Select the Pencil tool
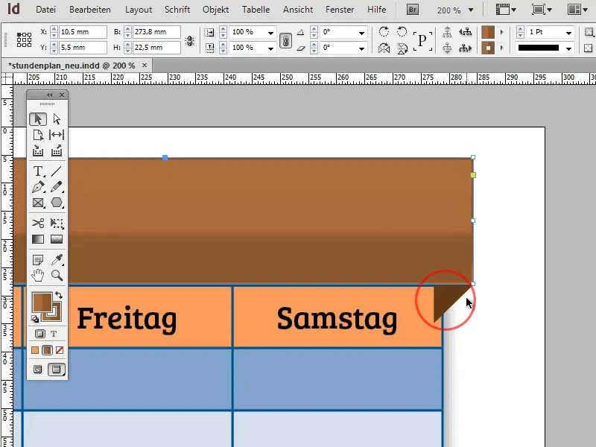This screenshot has height=447, width=596. [57, 187]
